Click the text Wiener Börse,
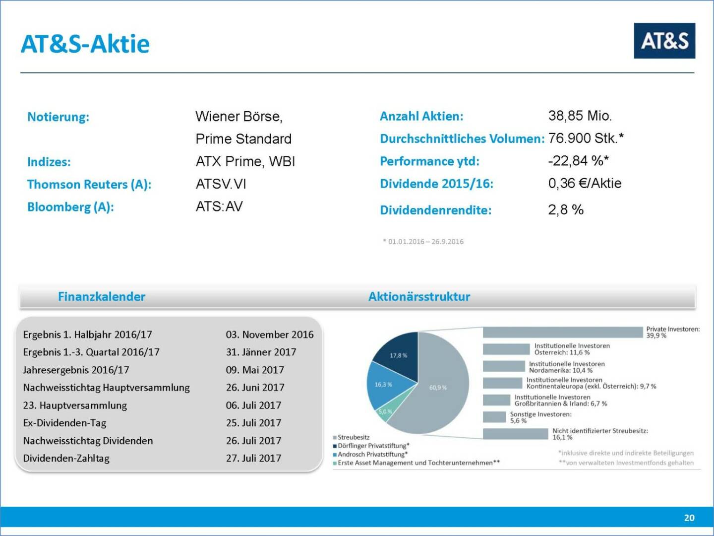This screenshot has height=536, width=714. pos(239,117)
